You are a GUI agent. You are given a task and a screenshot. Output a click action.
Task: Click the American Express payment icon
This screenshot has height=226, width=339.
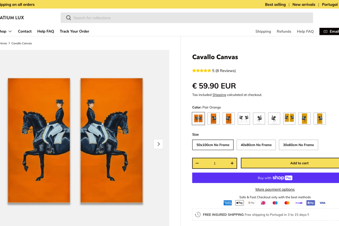tap(228, 203)
